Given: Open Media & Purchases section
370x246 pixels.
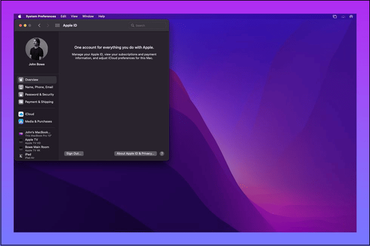Looking at the screenshot, I should (x=37, y=121).
